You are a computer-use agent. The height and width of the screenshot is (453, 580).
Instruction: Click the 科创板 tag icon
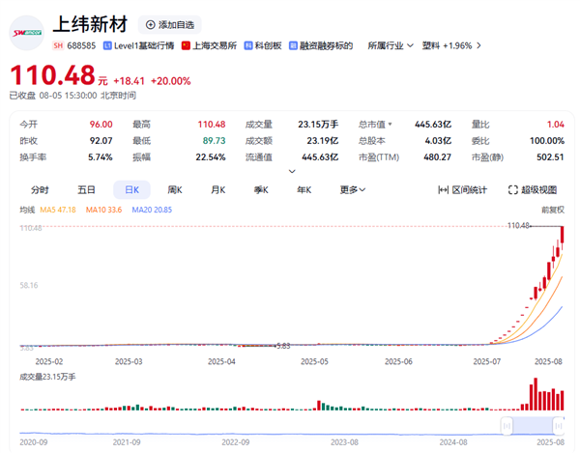[248, 45]
